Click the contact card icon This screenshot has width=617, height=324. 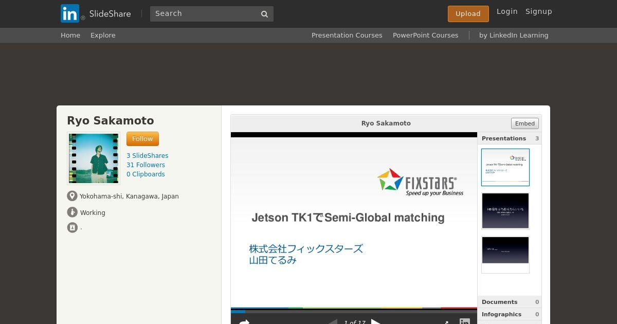pyautogui.click(x=72, y=227)
